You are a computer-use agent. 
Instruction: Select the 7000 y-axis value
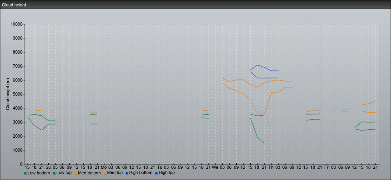point(18,66)
